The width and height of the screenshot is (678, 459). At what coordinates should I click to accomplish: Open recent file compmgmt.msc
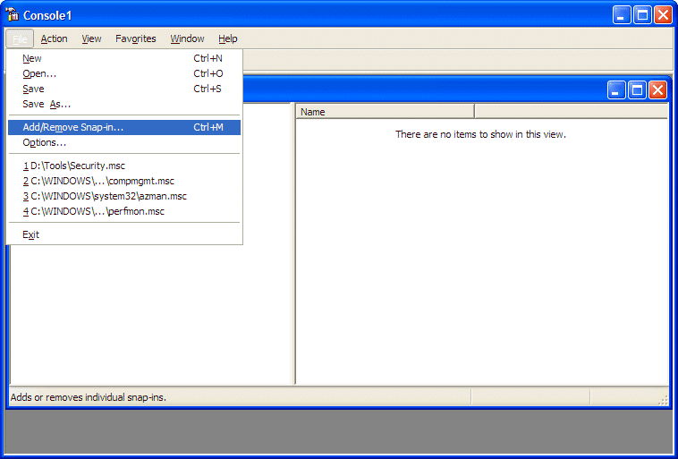point(124,181)
